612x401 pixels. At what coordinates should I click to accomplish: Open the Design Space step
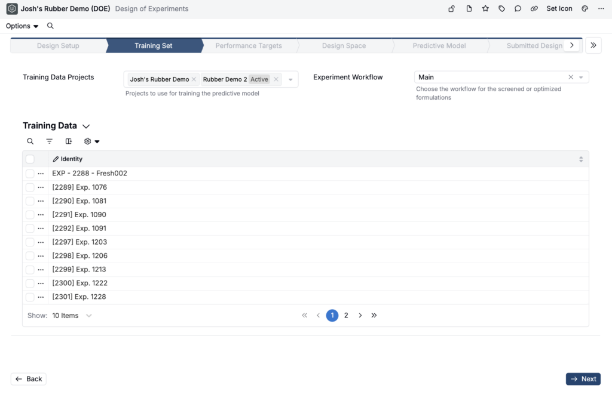(x=344, y=45)
